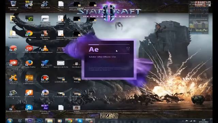This screenshot has height=123, width=218.
Task: Launch the Fraps desktop shortcut
Action: click(x=29, y=4)
